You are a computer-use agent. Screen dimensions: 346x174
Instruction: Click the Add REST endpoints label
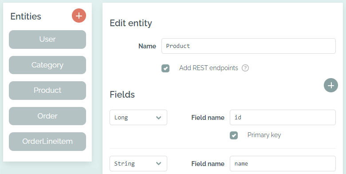coord(208,68)
